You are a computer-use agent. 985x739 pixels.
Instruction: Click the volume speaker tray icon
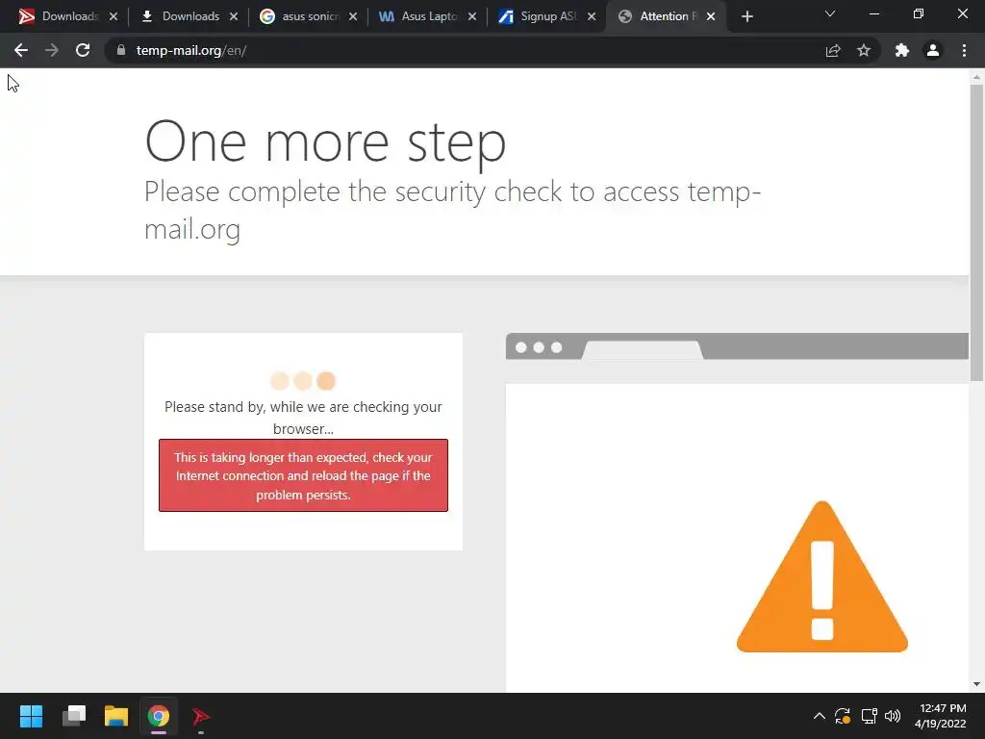pos(893,716)
